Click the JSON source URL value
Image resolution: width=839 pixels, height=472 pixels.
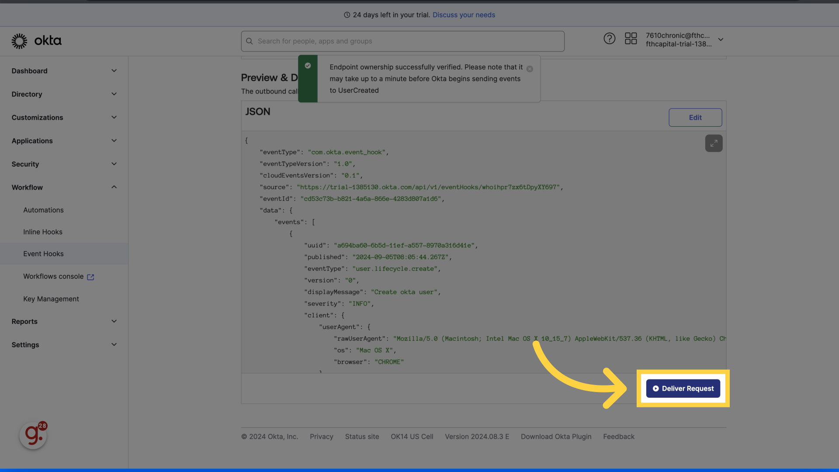[428, 187]
